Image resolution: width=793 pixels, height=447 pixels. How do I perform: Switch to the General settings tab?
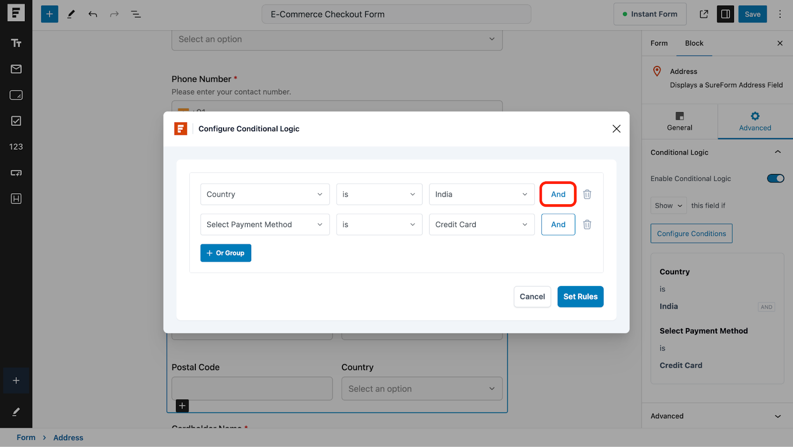680,121
